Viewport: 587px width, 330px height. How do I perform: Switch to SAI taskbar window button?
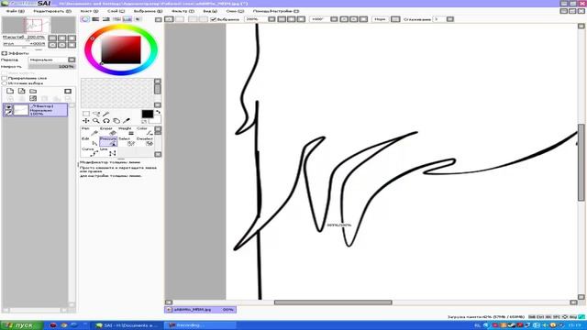coord(127,325)
